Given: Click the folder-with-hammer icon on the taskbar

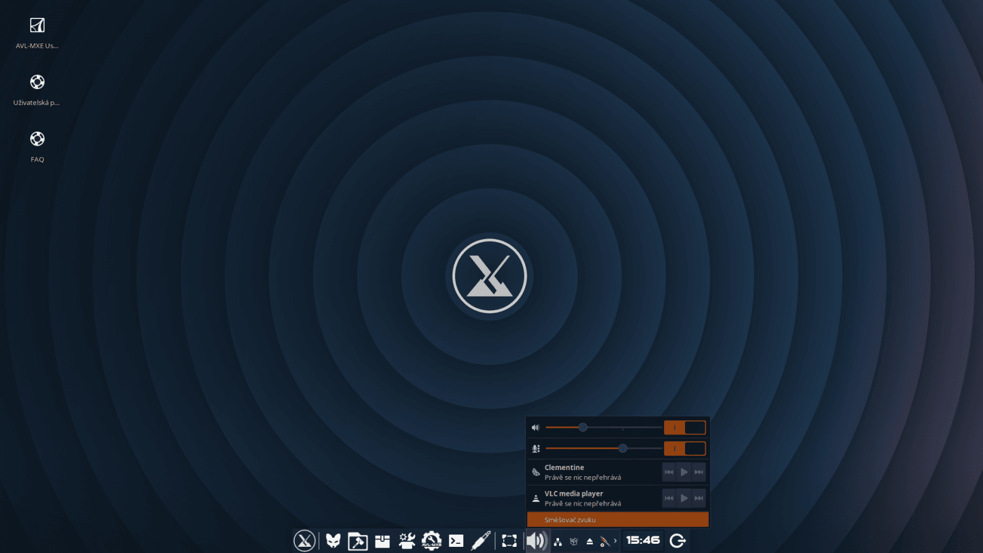Looking at the screenshot, I should pyautogui.click(x=358, y=541).
